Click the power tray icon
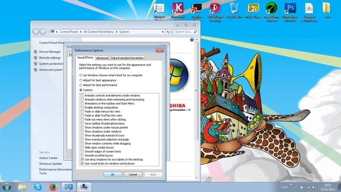 point(302,187)
